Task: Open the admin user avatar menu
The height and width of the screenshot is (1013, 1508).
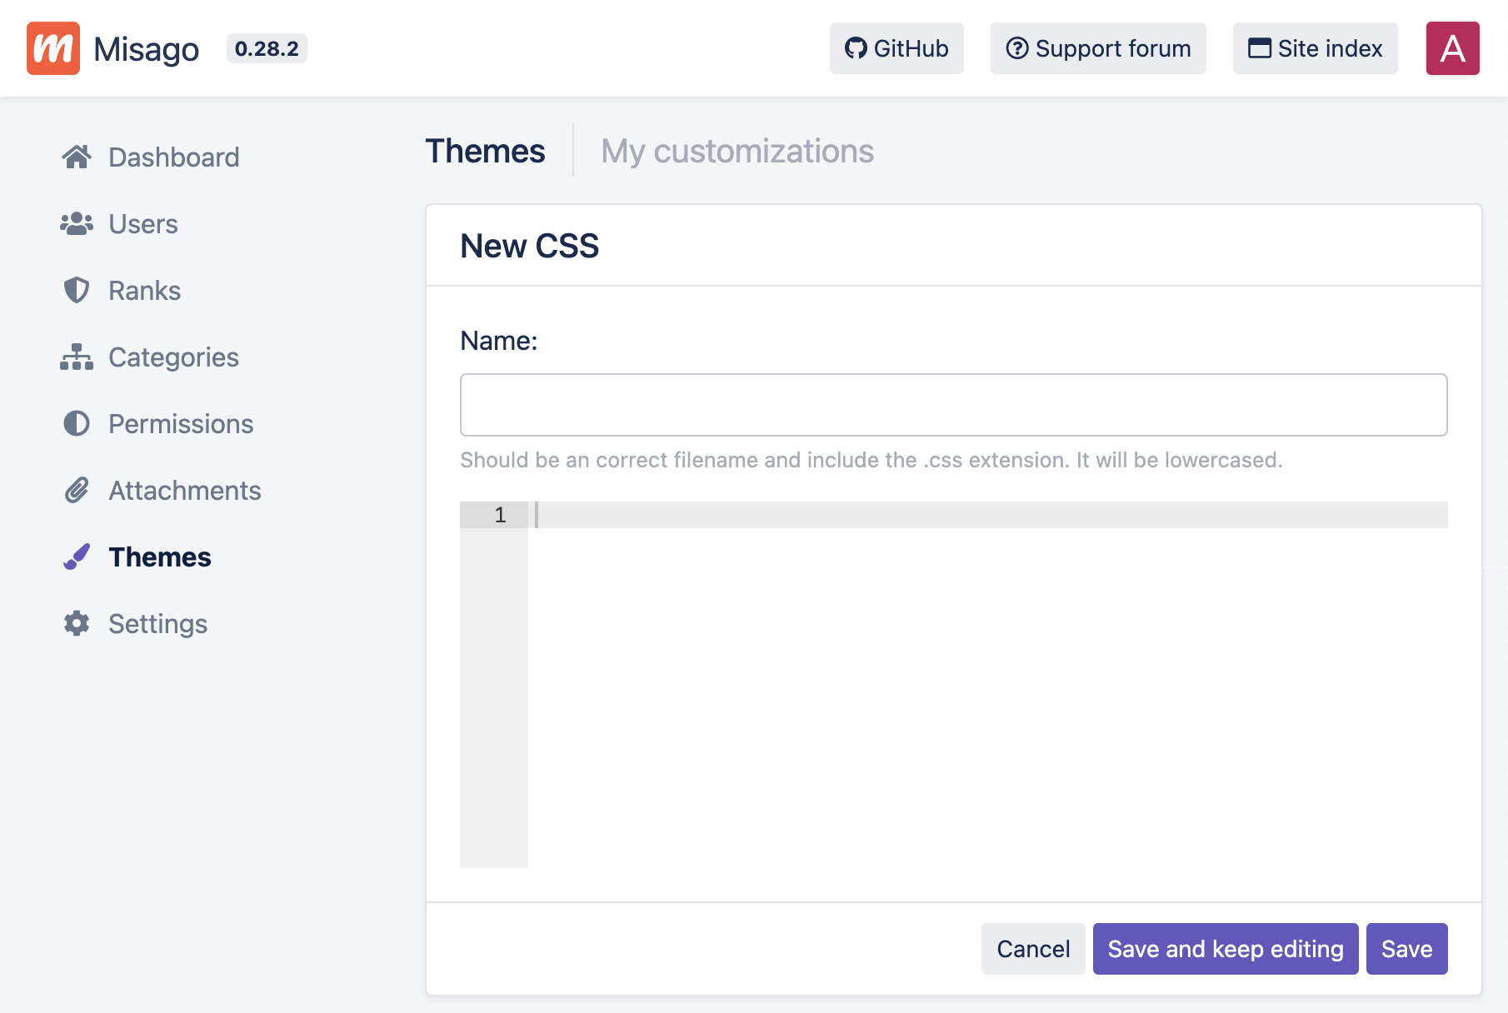Action: coord(1452,48)
